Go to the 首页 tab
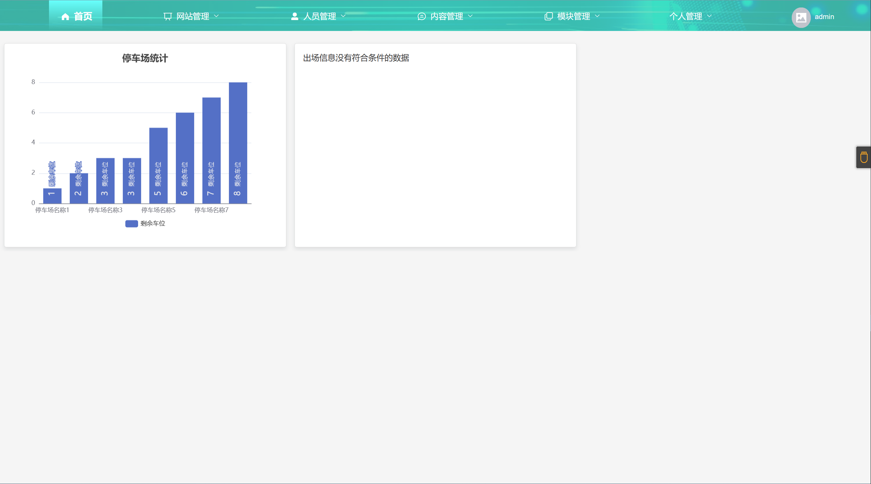This screenshot has height=484, width=871. (83, 16)
